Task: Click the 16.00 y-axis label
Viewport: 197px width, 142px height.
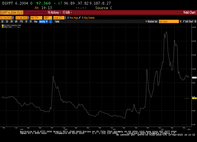Action: [194, 27]
